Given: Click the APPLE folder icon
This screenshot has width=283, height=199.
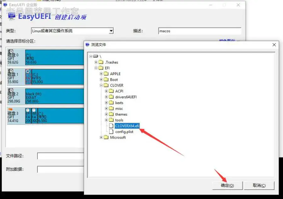Looking at the screenshot, I should [106, 74].
